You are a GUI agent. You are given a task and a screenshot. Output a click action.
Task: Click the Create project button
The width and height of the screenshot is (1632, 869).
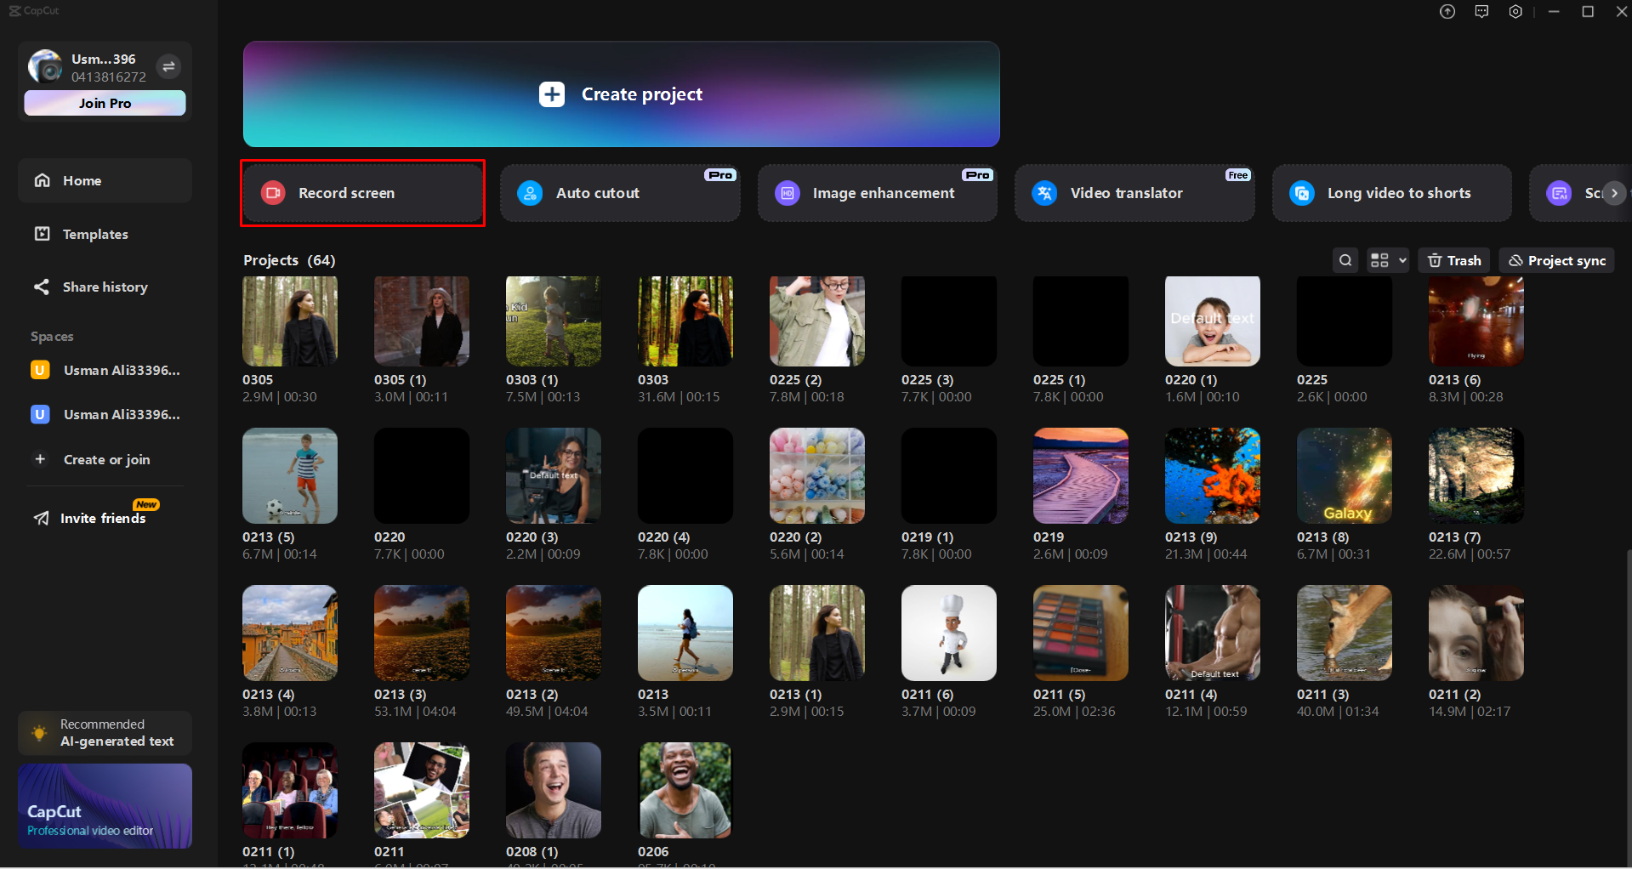click(x=621, y=94)
